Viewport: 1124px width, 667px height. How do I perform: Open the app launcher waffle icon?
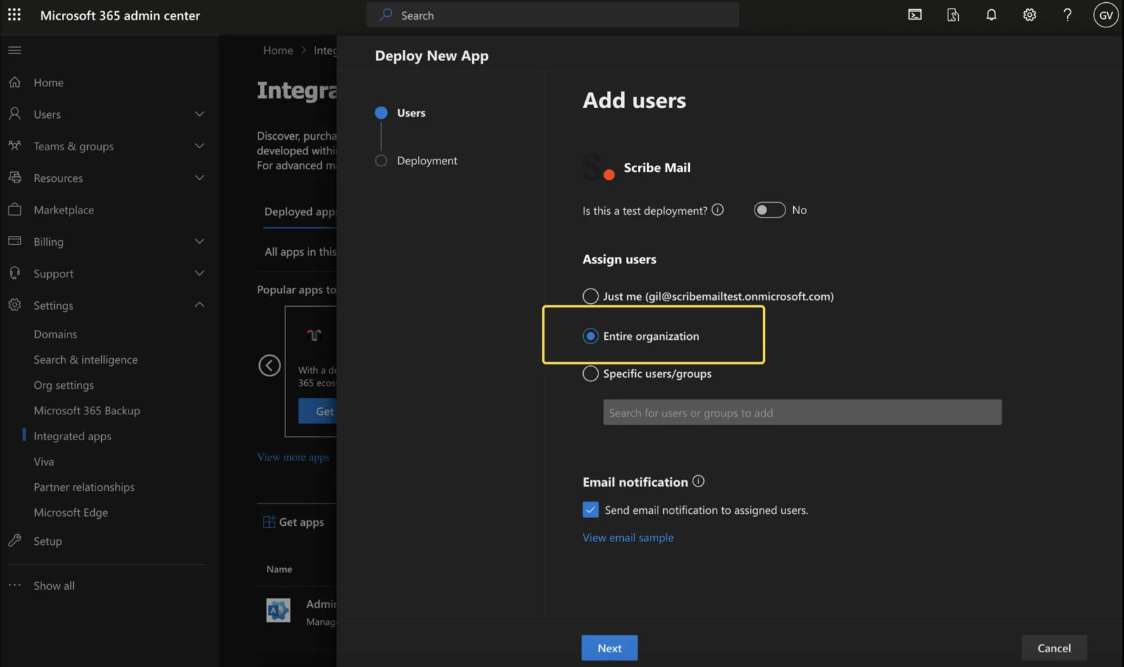point(14,15)
